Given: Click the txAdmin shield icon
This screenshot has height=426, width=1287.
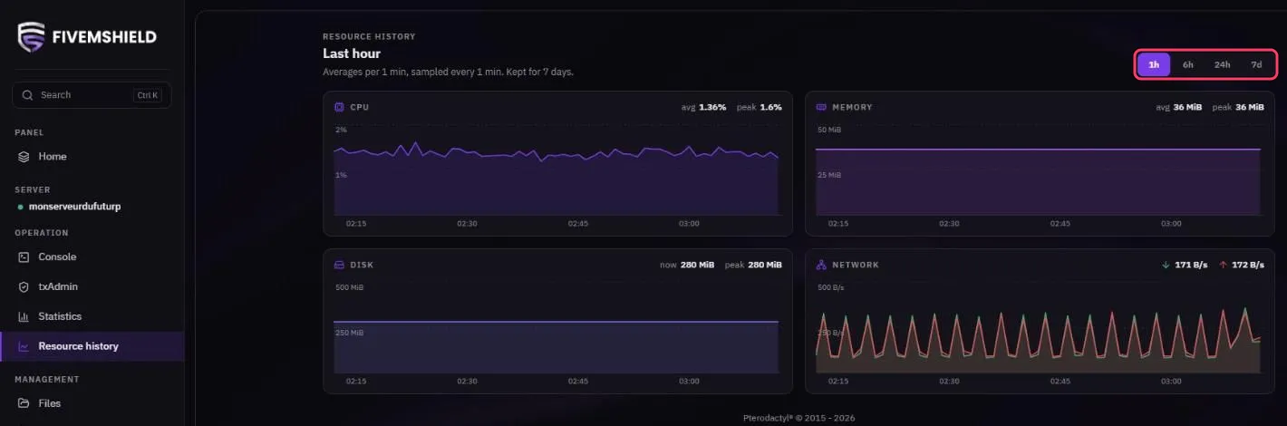Looking at the screenshot, I should pos(24,286).
